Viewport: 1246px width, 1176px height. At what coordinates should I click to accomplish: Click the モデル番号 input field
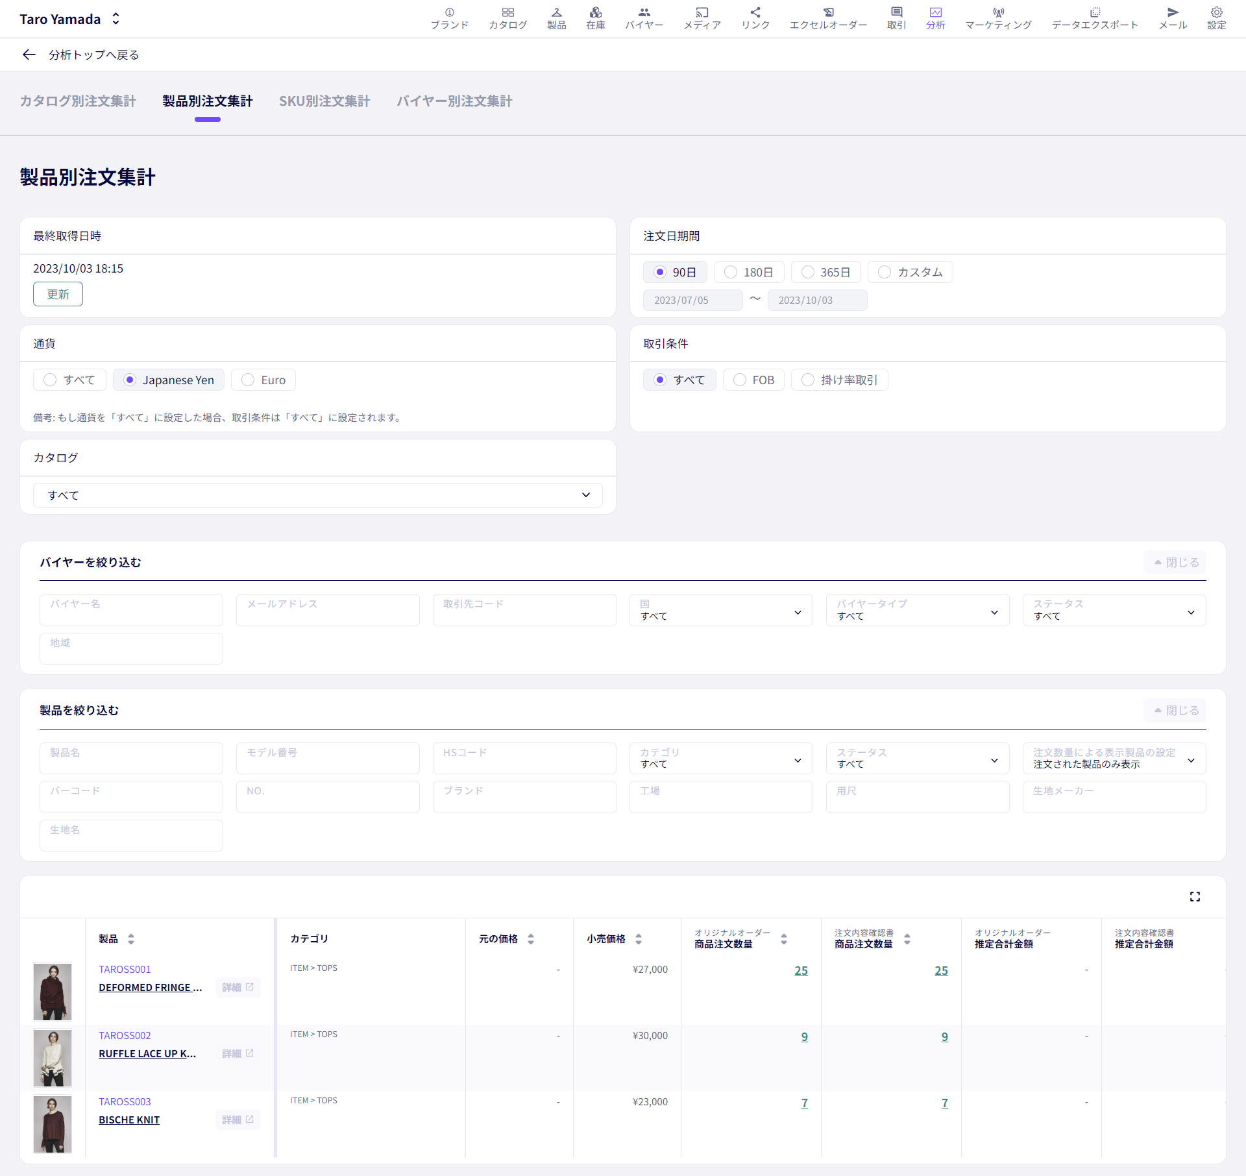(328, 758)
